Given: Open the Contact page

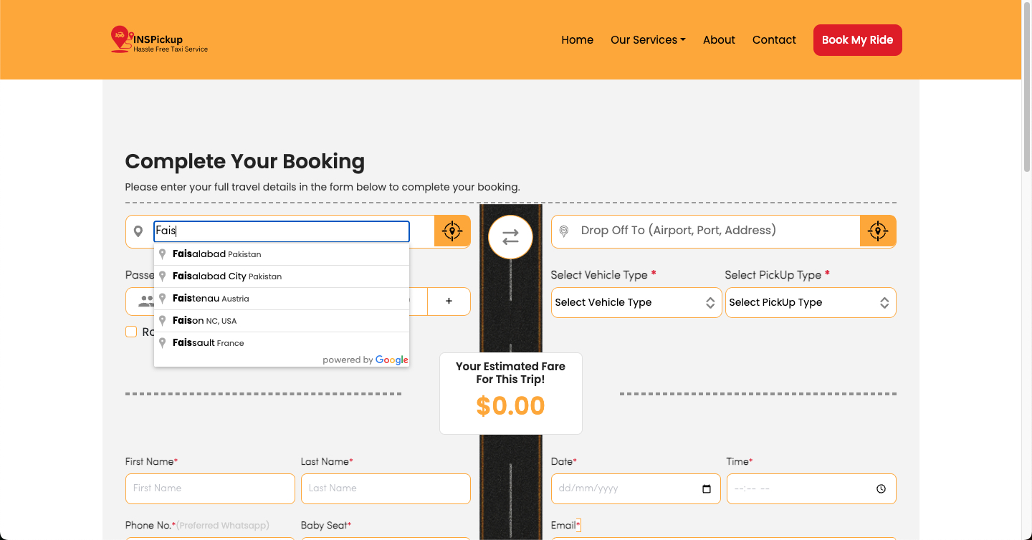Looking at the screenshot, I should (x=774, y=40).
